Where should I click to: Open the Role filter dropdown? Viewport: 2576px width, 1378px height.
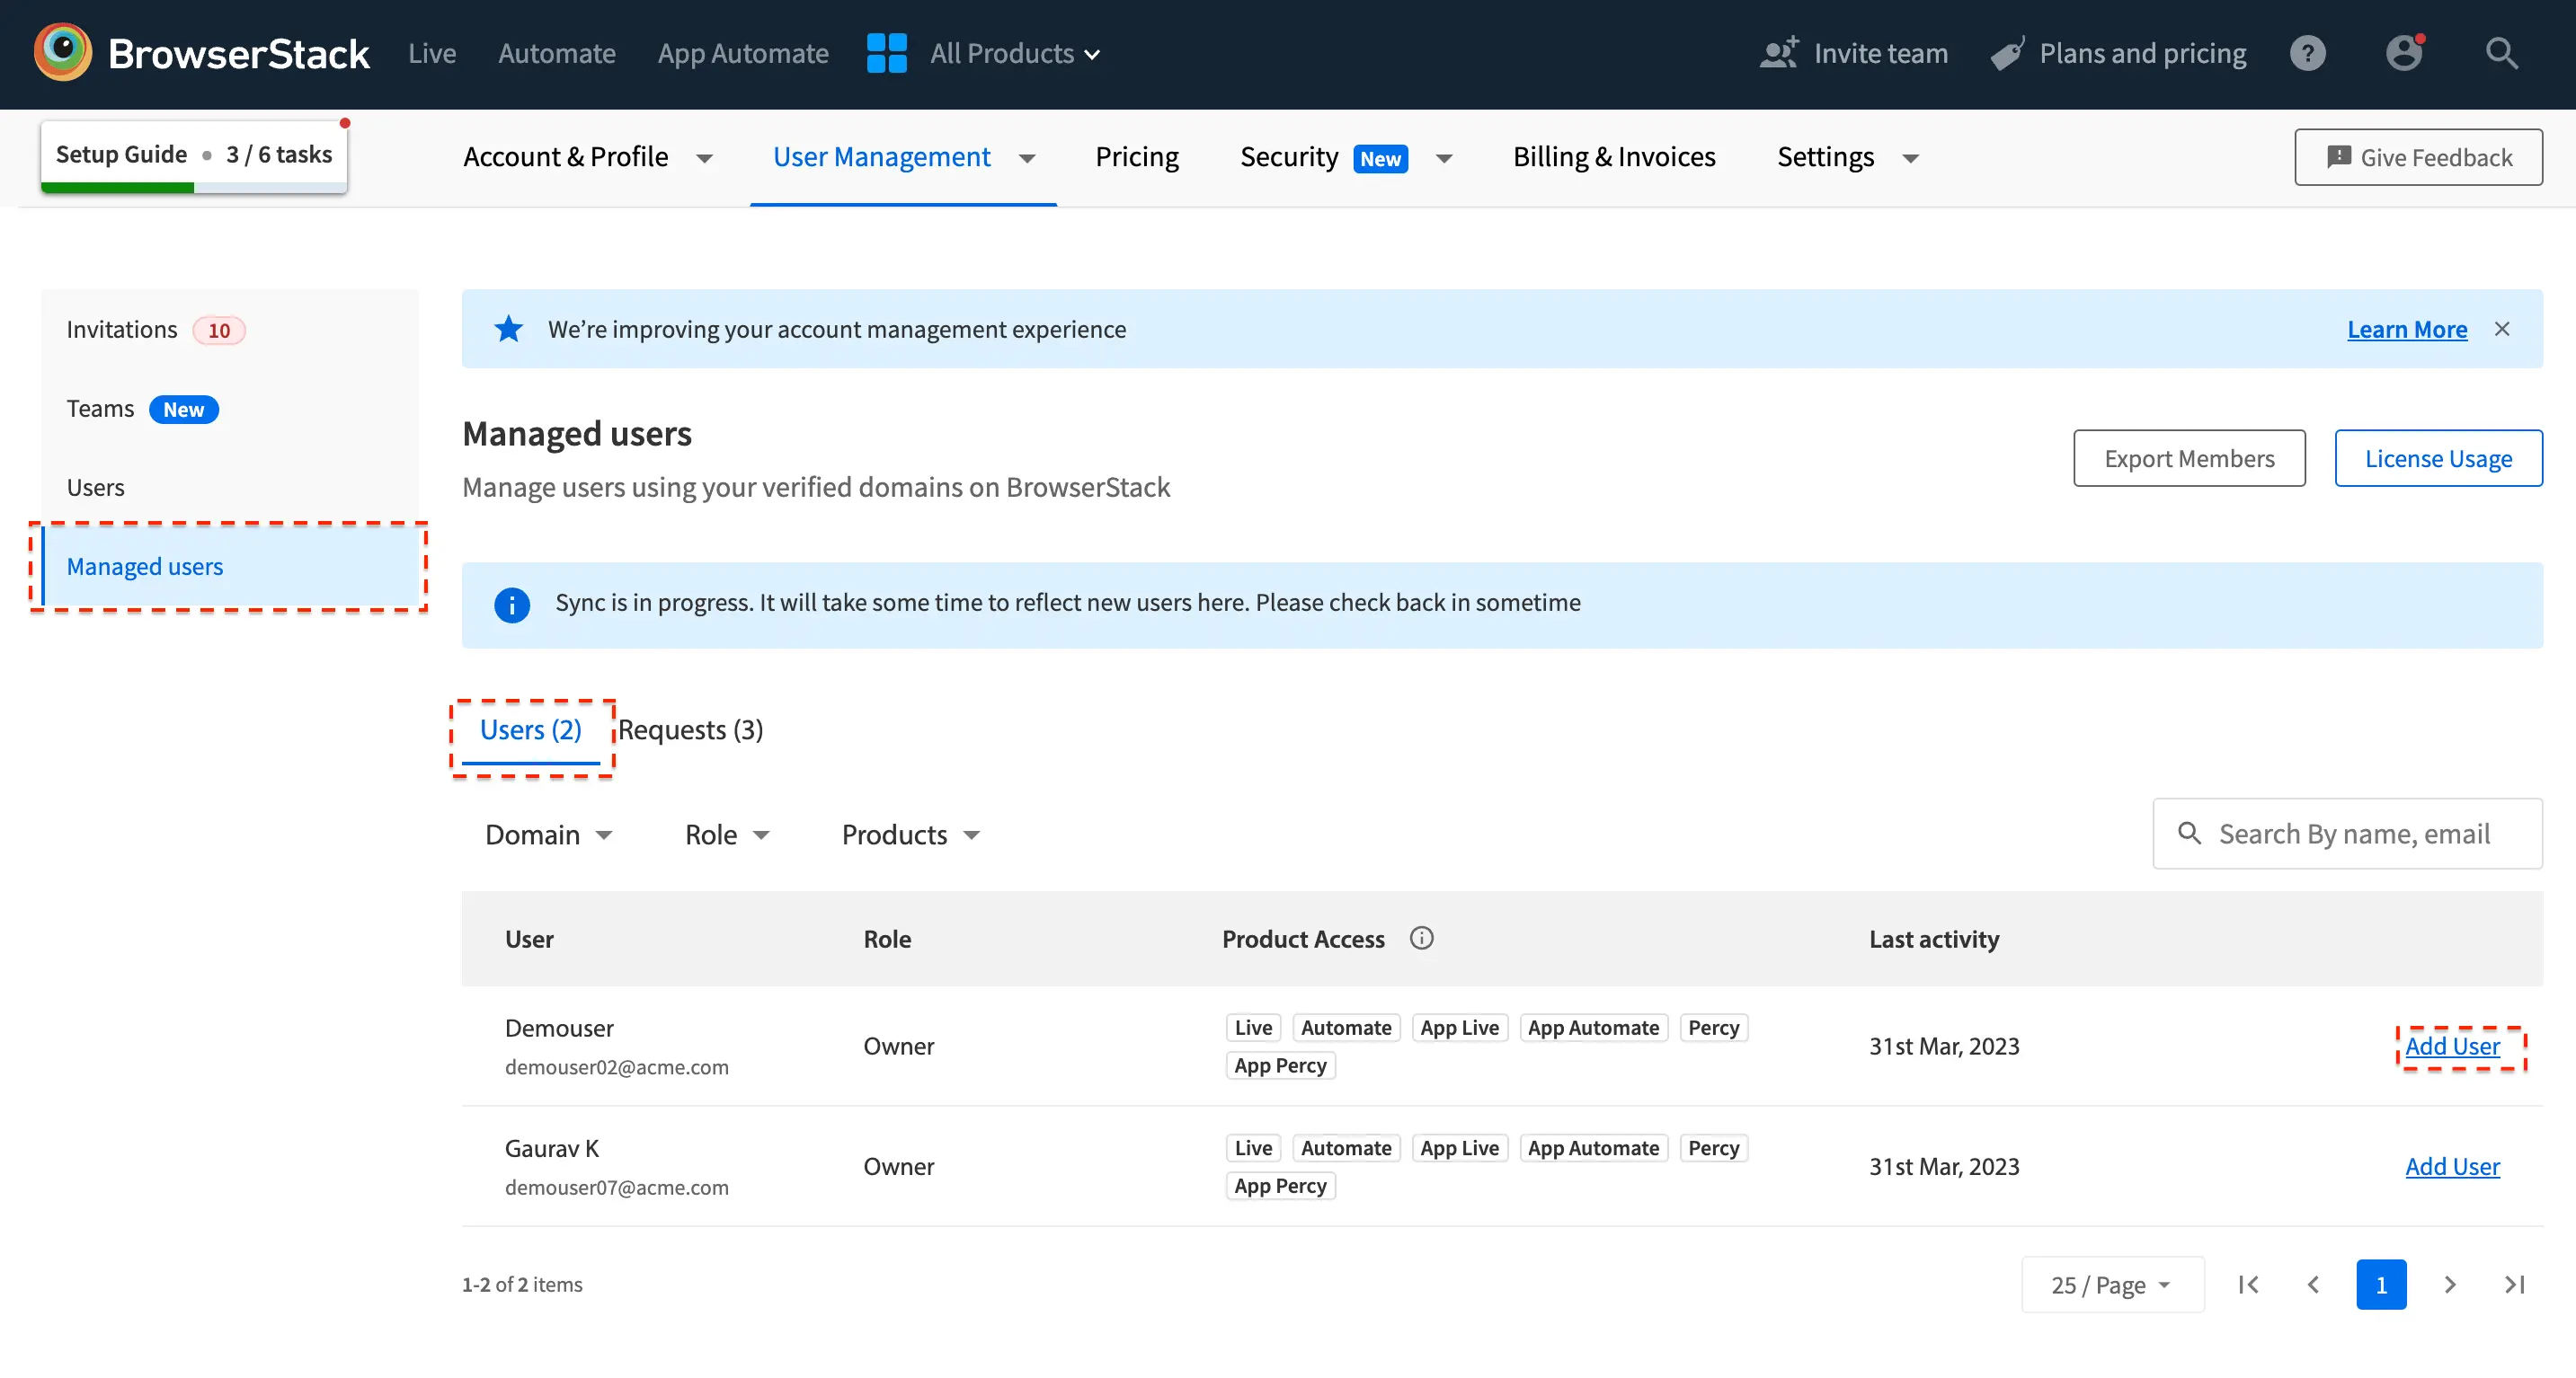coord(727,835)
